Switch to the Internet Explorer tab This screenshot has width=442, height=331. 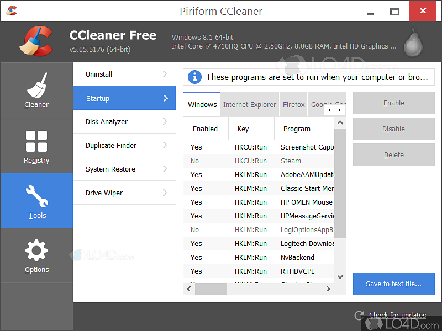pyautogui.click(x=249, y=104)
